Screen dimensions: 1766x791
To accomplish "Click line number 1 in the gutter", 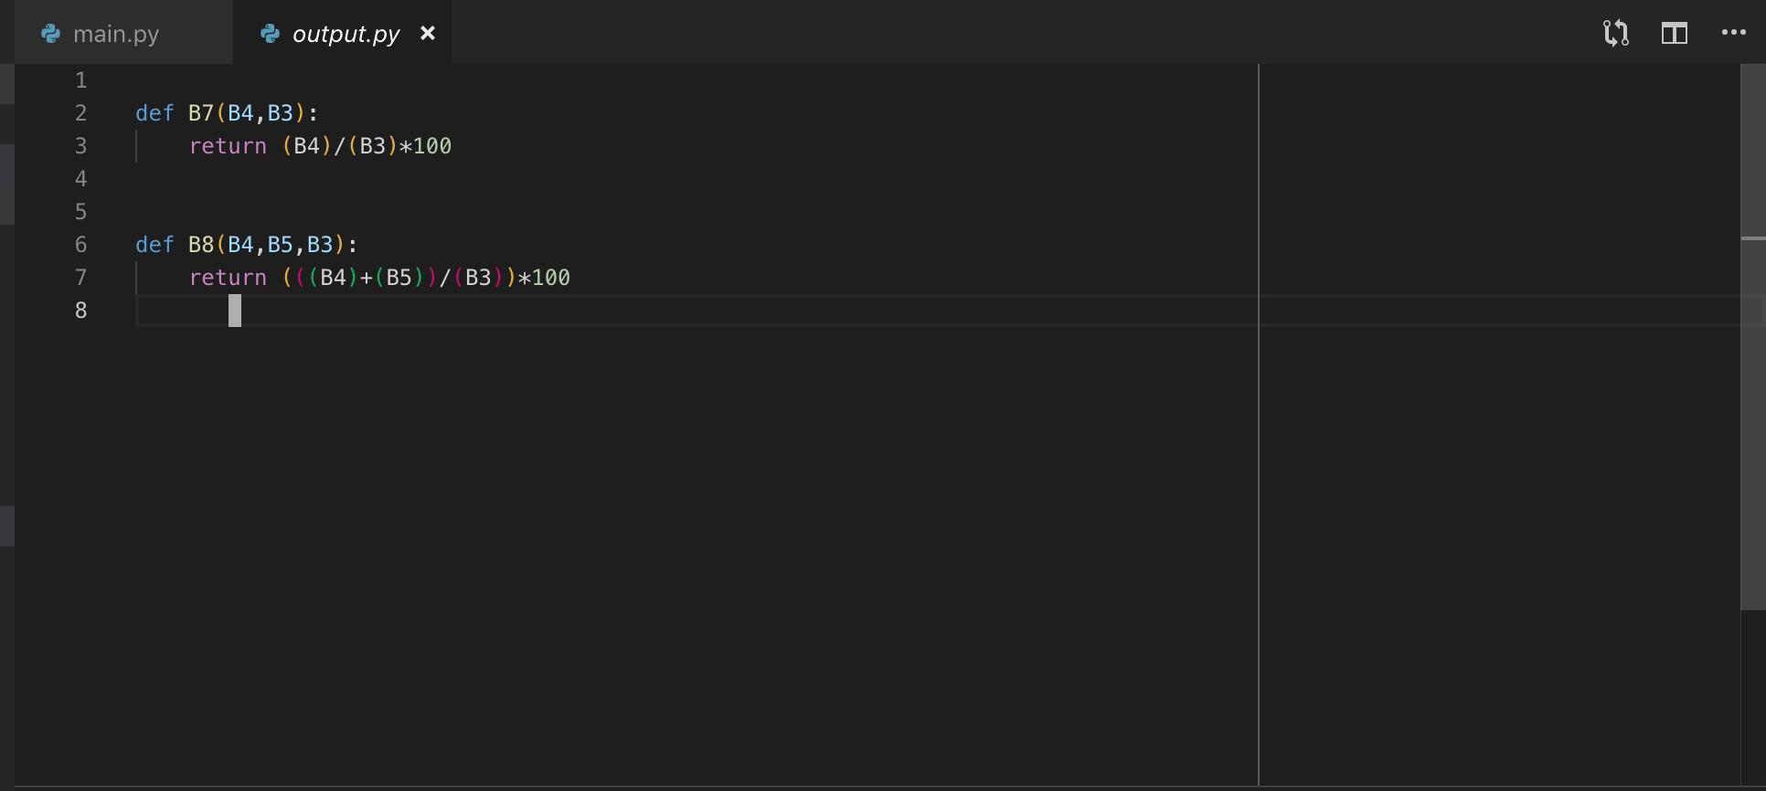I will point(80,80).
